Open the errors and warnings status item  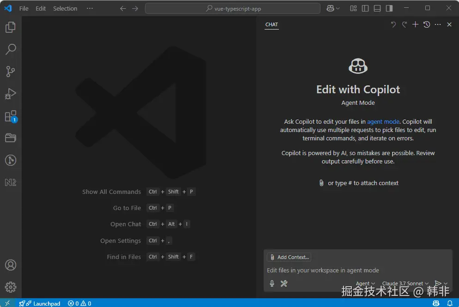[79, 303]
